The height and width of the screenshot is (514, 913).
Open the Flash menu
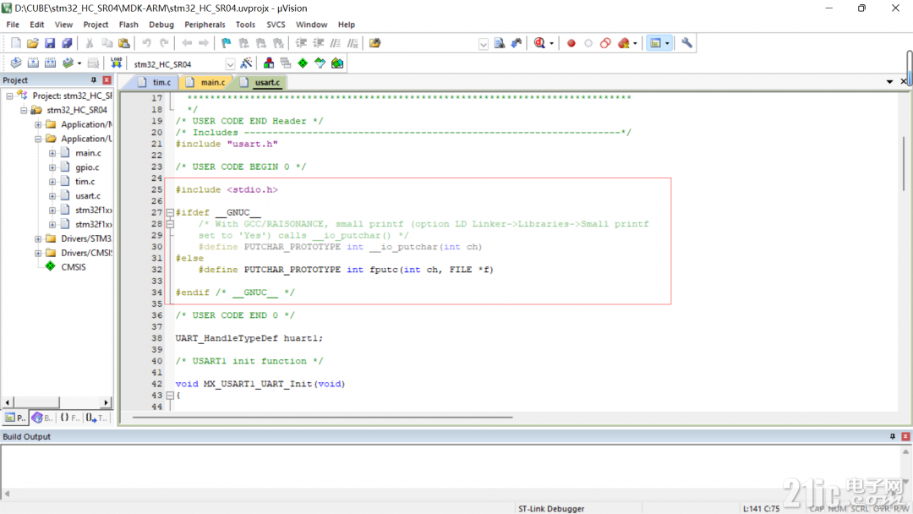click(128, 25)
